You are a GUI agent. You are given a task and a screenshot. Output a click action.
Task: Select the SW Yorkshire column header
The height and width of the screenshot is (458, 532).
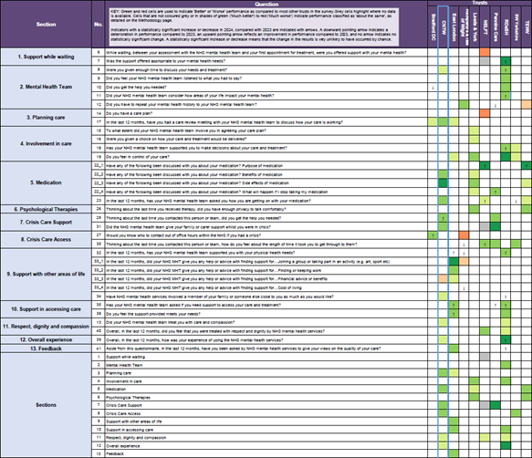[x=516, y=27]
